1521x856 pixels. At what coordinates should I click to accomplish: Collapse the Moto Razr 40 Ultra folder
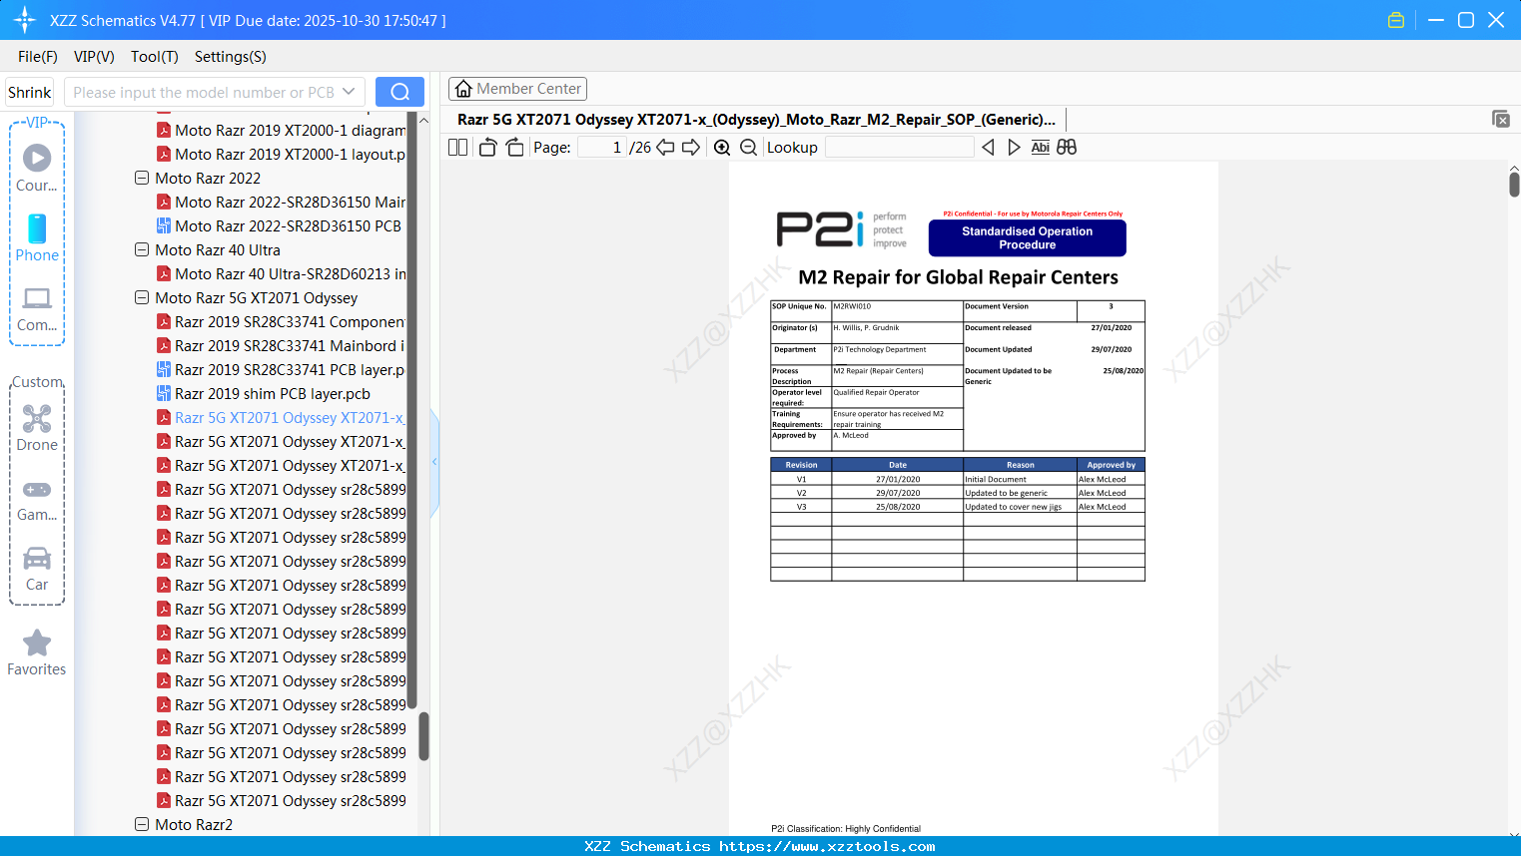point(142,249)
